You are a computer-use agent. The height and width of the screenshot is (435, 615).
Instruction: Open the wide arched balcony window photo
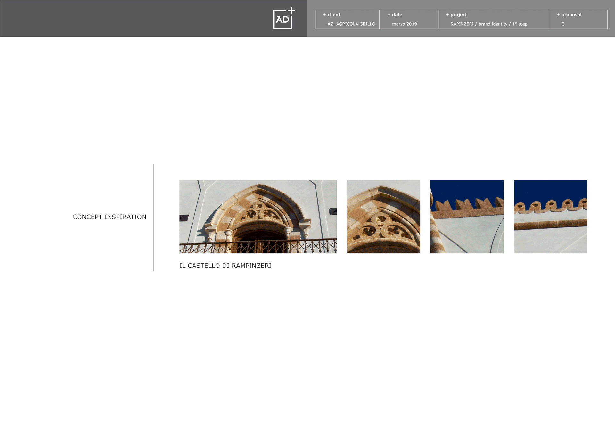point(258,217)
